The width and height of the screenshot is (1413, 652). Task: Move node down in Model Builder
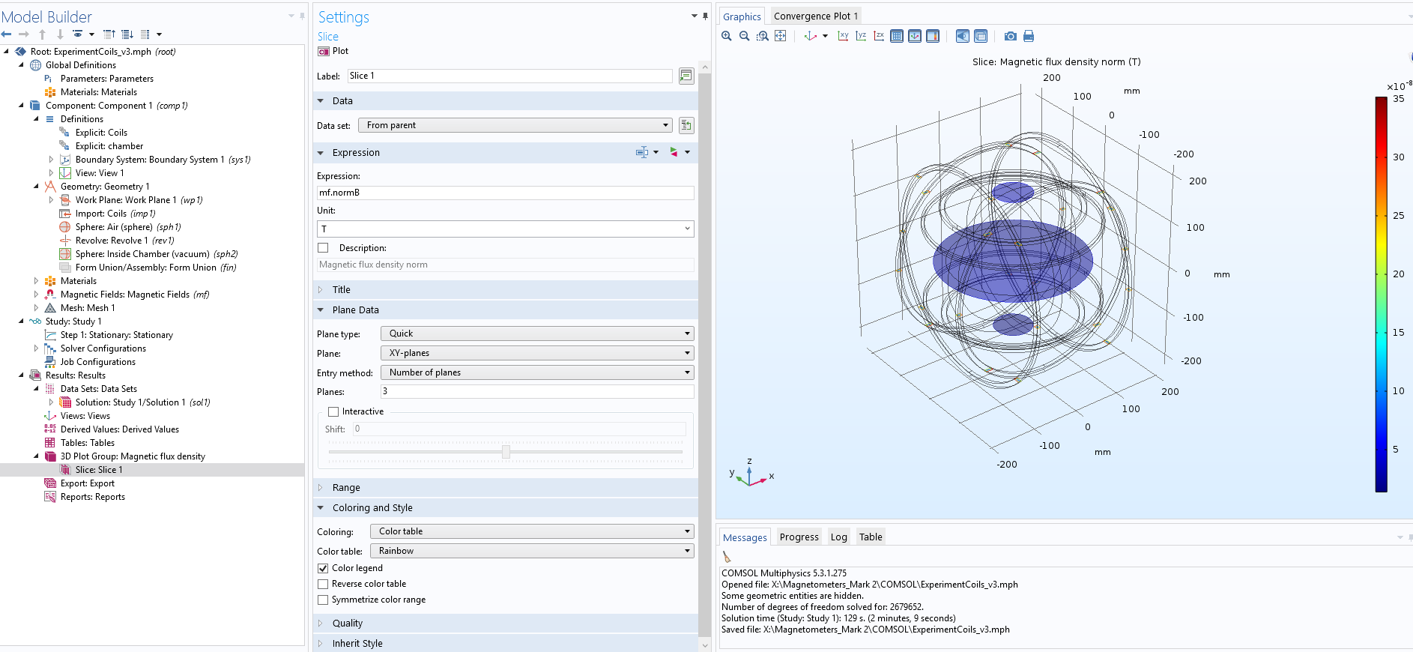(60, 34)
